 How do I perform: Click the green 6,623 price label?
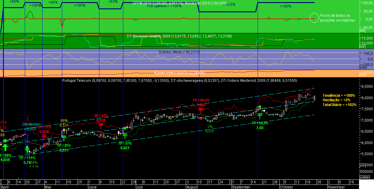coord(125,148)
